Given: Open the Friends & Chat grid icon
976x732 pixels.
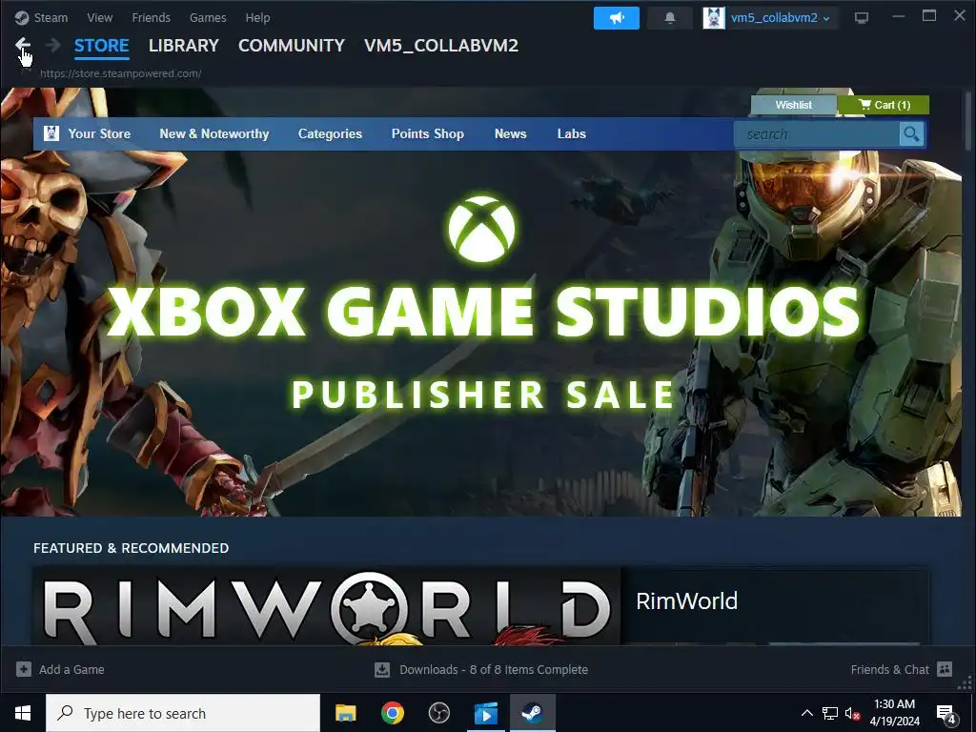Looking at the screenshot, I should [945, 669].
